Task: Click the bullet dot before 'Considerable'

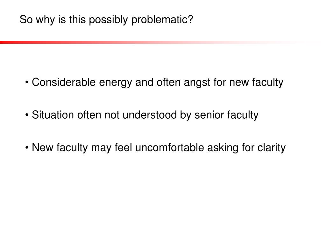Action: pos(27,83)
